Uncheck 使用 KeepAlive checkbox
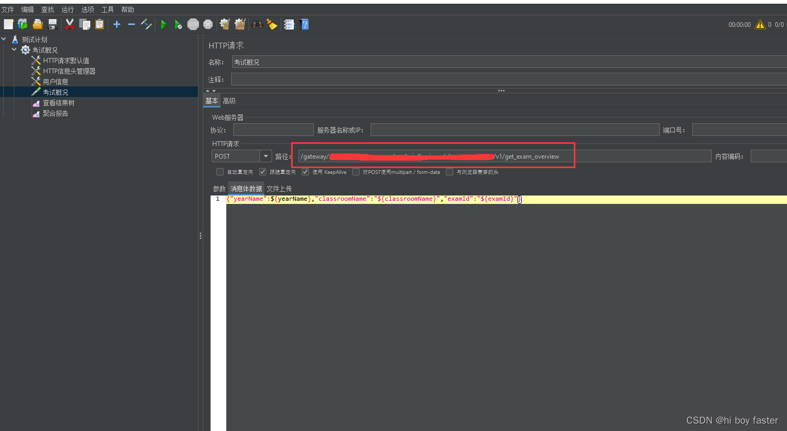 [x=305, y=172]
